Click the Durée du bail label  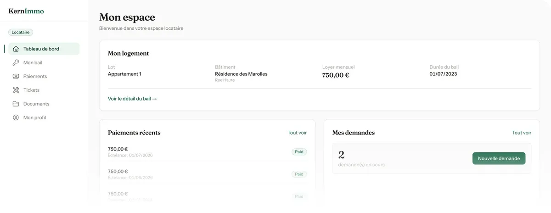444,67
